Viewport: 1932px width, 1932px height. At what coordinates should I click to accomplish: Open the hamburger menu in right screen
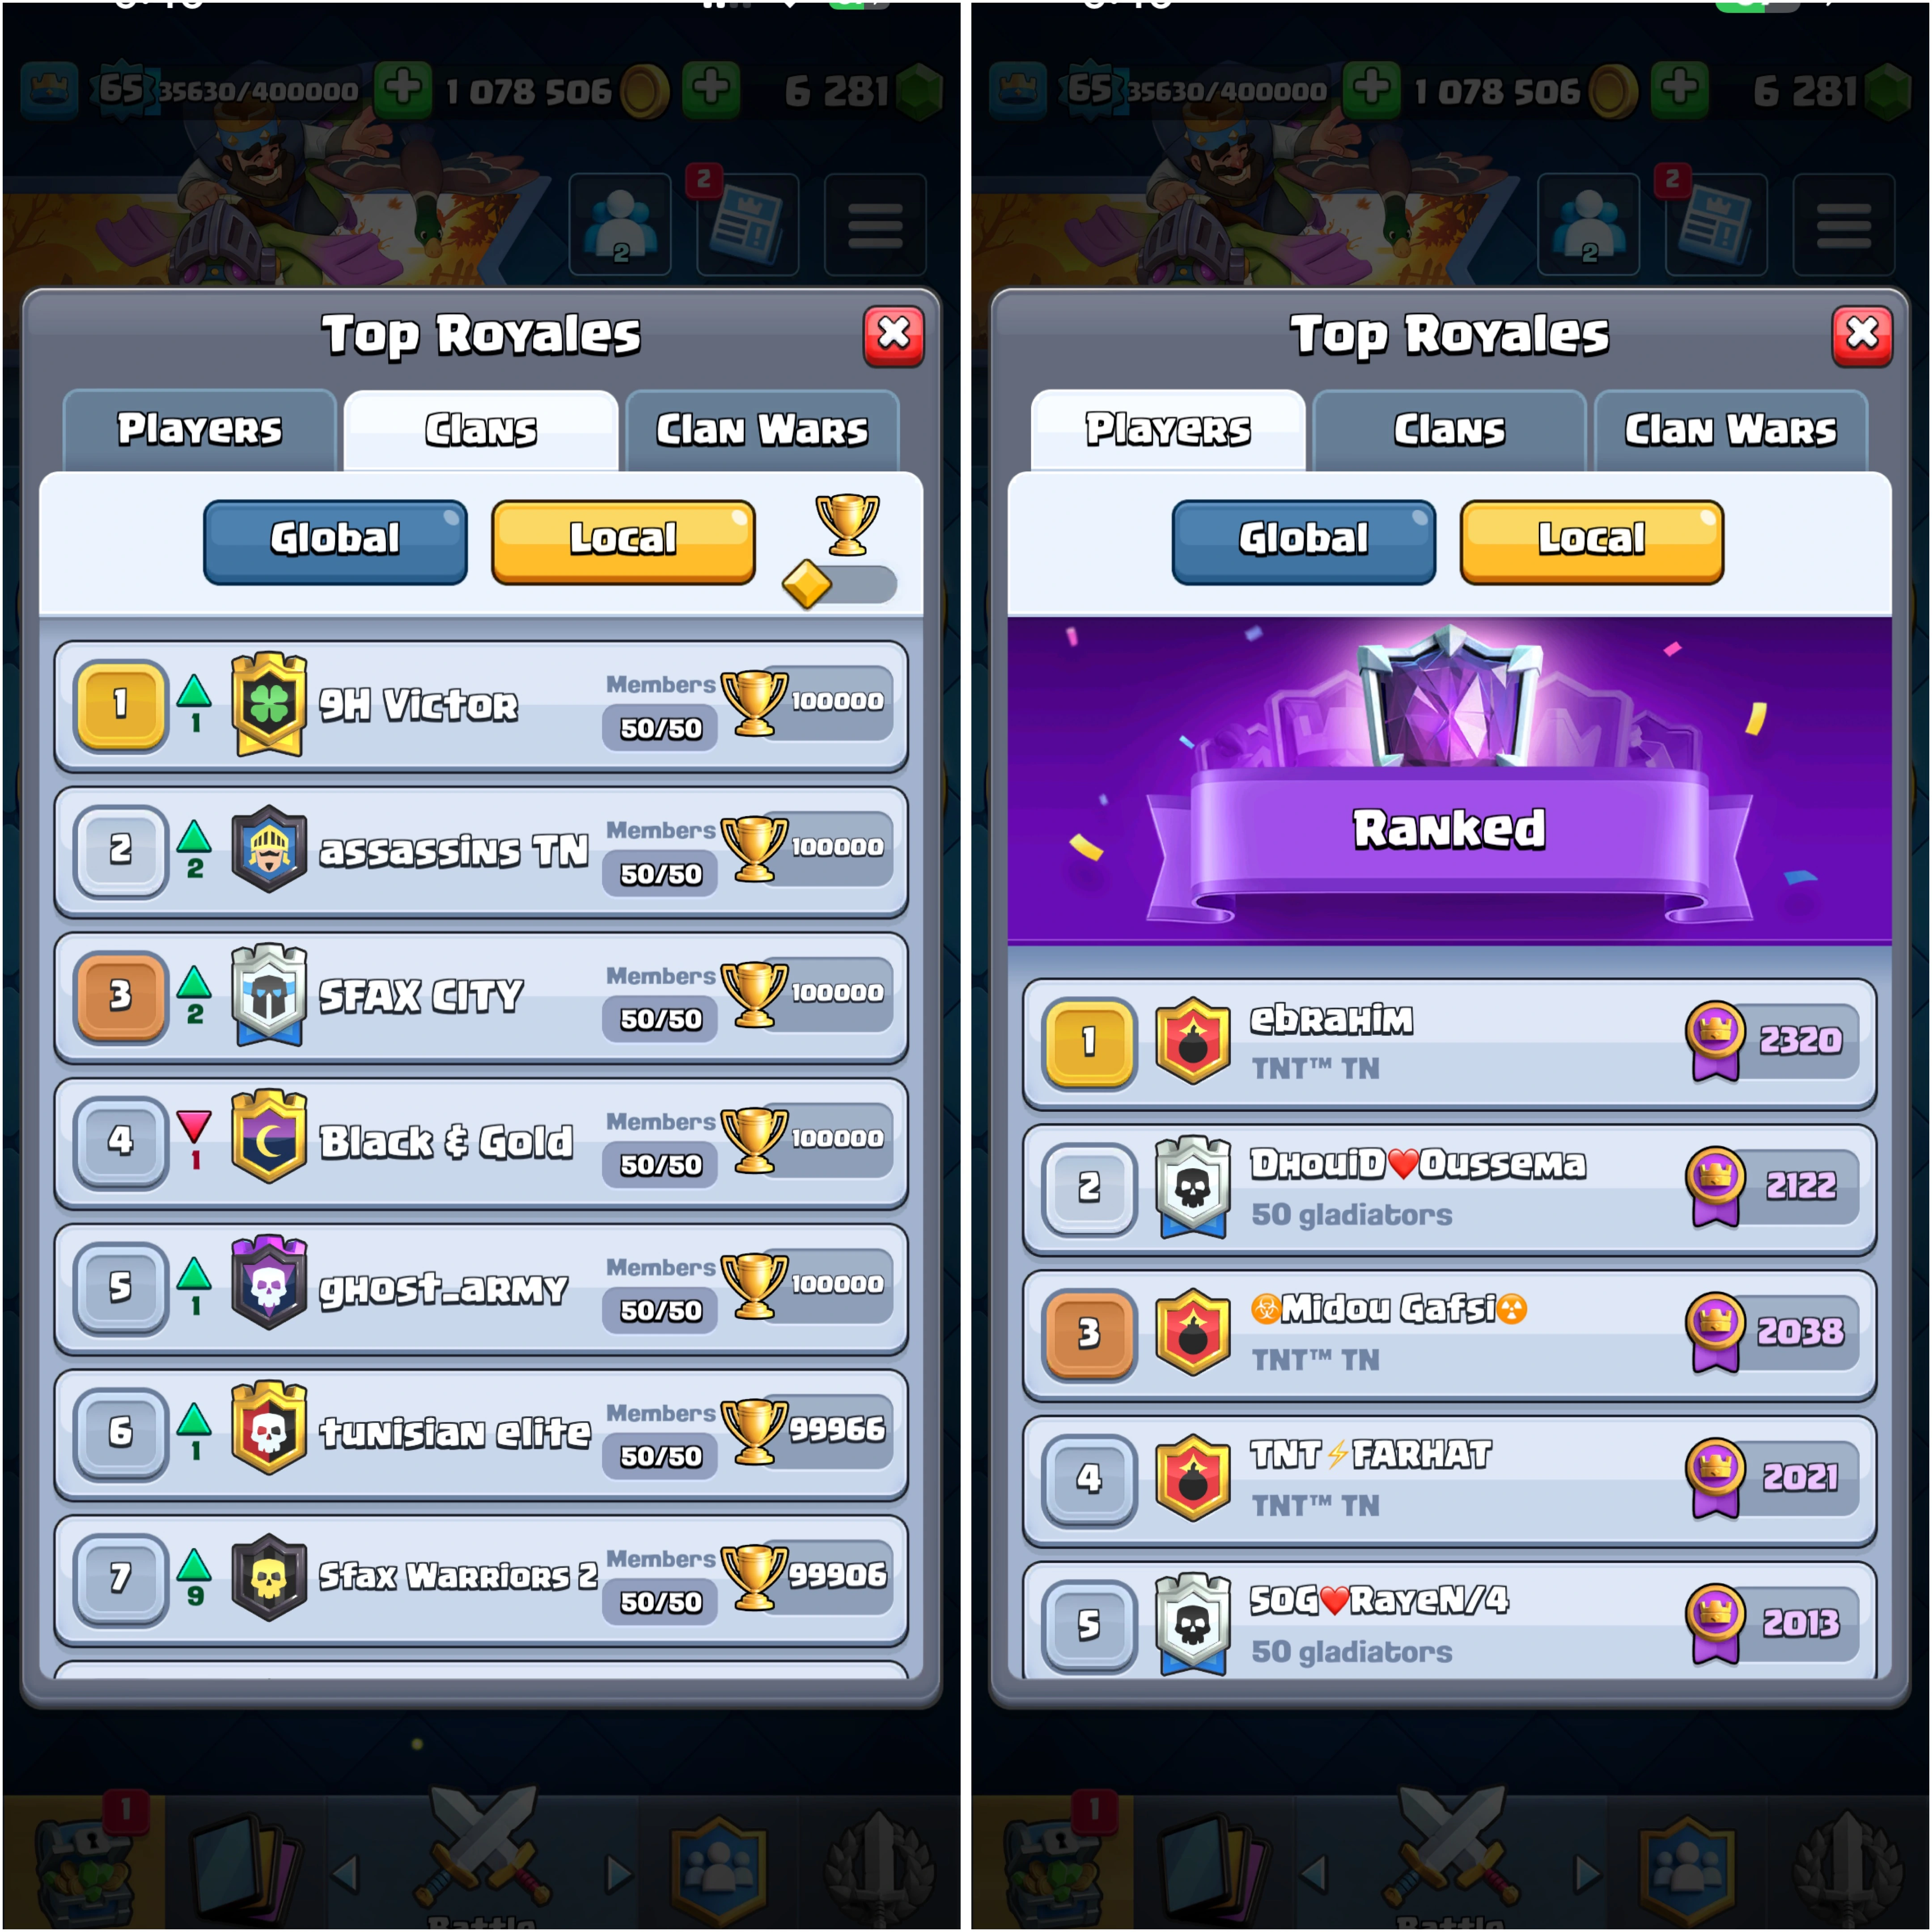point(1843,225)
